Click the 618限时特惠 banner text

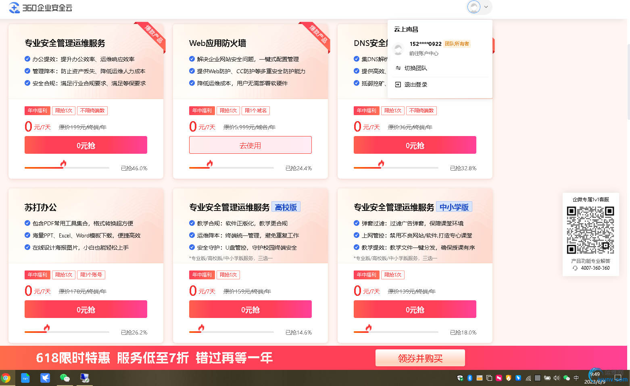tap(73, 358)
